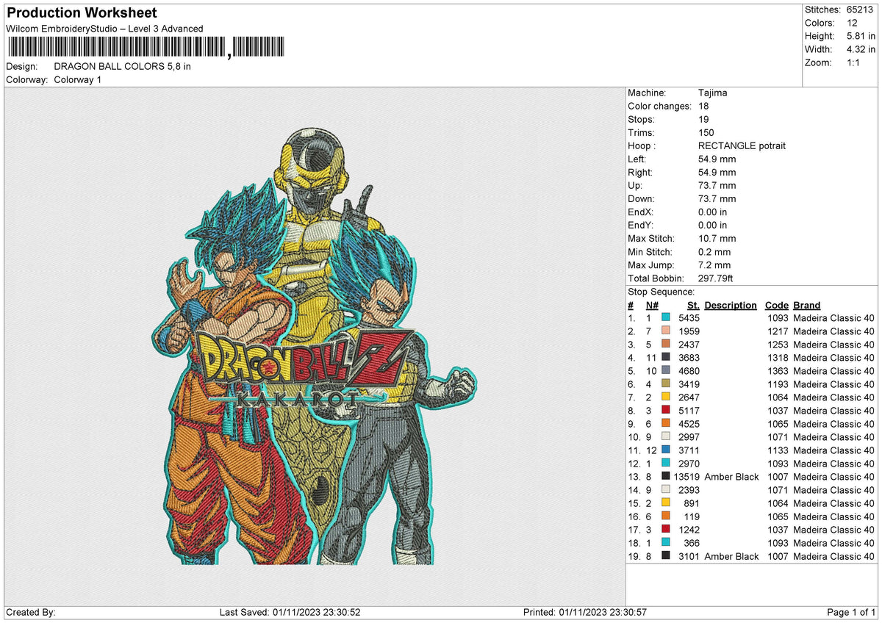Viewport: 882px width, 623px height.
Task: Click thread code '1318' in stop 4
Action: tap(777, 358)
